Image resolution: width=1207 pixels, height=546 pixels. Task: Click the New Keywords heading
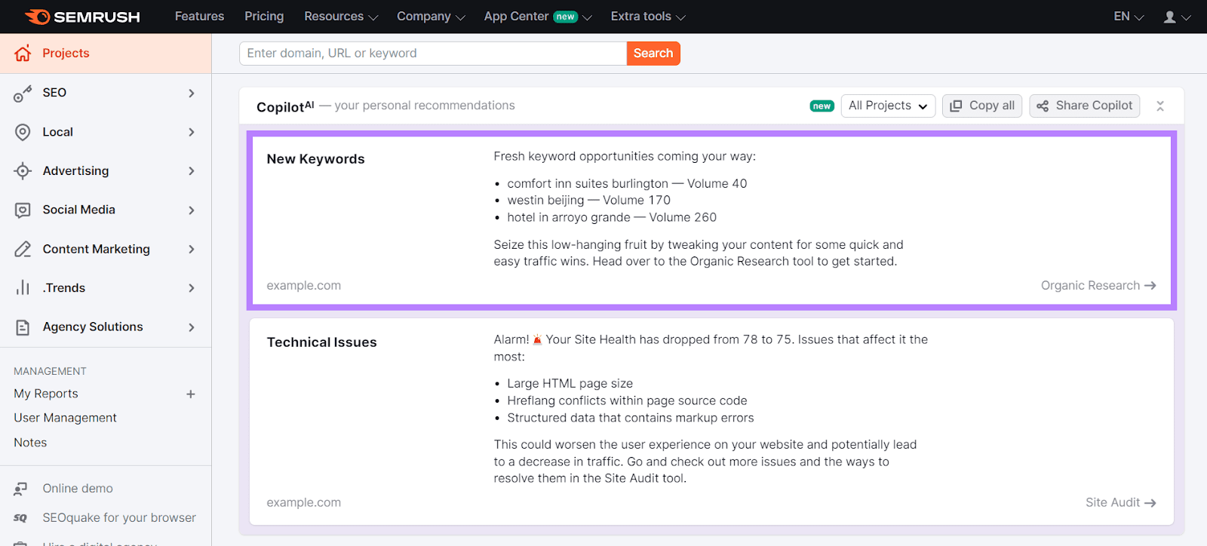point(315,159)
